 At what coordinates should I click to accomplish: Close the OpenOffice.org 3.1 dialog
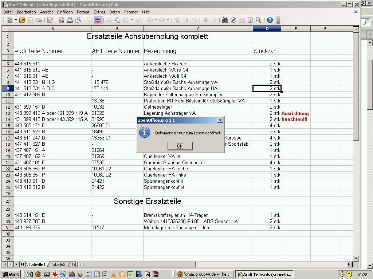click(220, 120)
